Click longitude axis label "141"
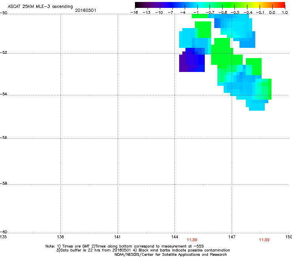292x257 pixels. 117,237
